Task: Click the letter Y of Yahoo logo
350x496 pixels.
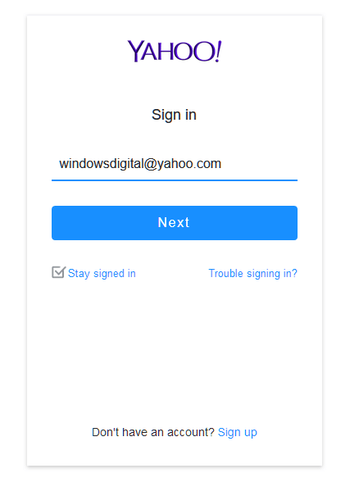Action: [x=134, y=51]
